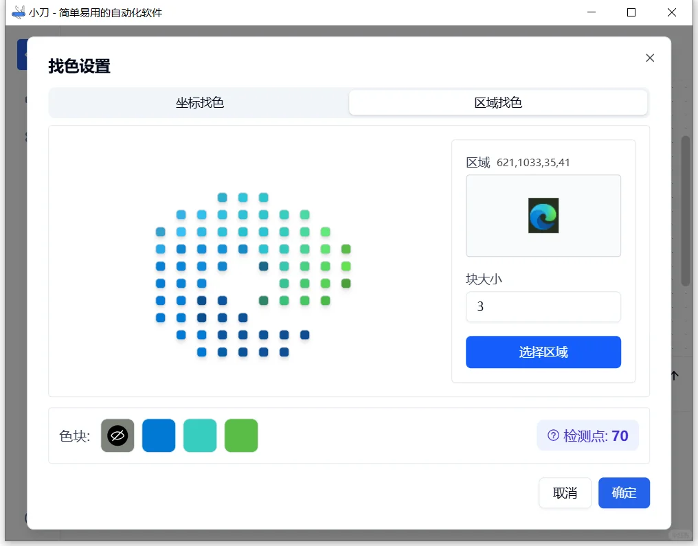Select the green color swatch

[x=241, y=435]
